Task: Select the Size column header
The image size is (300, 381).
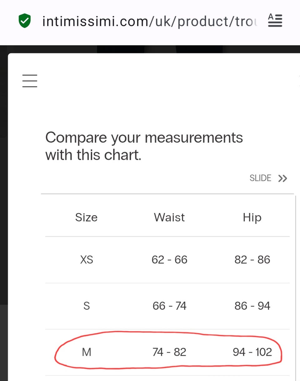Action: [86, 217]
